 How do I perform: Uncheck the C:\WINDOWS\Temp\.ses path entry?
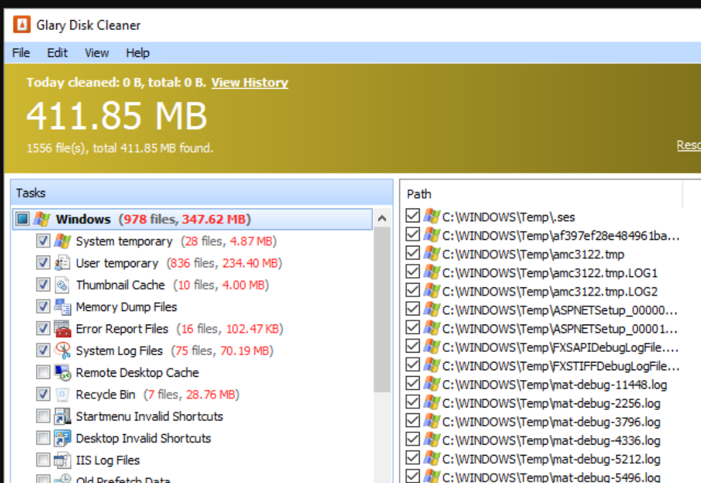pyautogui.click(x=412, y=218)
